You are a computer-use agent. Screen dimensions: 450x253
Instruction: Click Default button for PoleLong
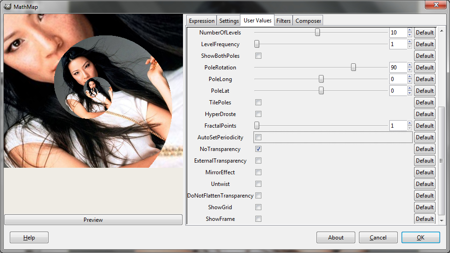pos(424,79)
